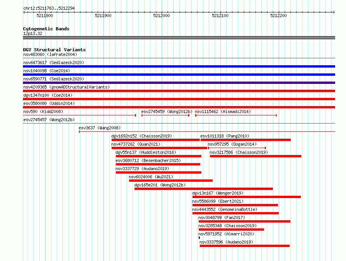Click the thin line of nsv1115462
The height and width of the screenshot is (261, 346).
(x=236, y=115)
